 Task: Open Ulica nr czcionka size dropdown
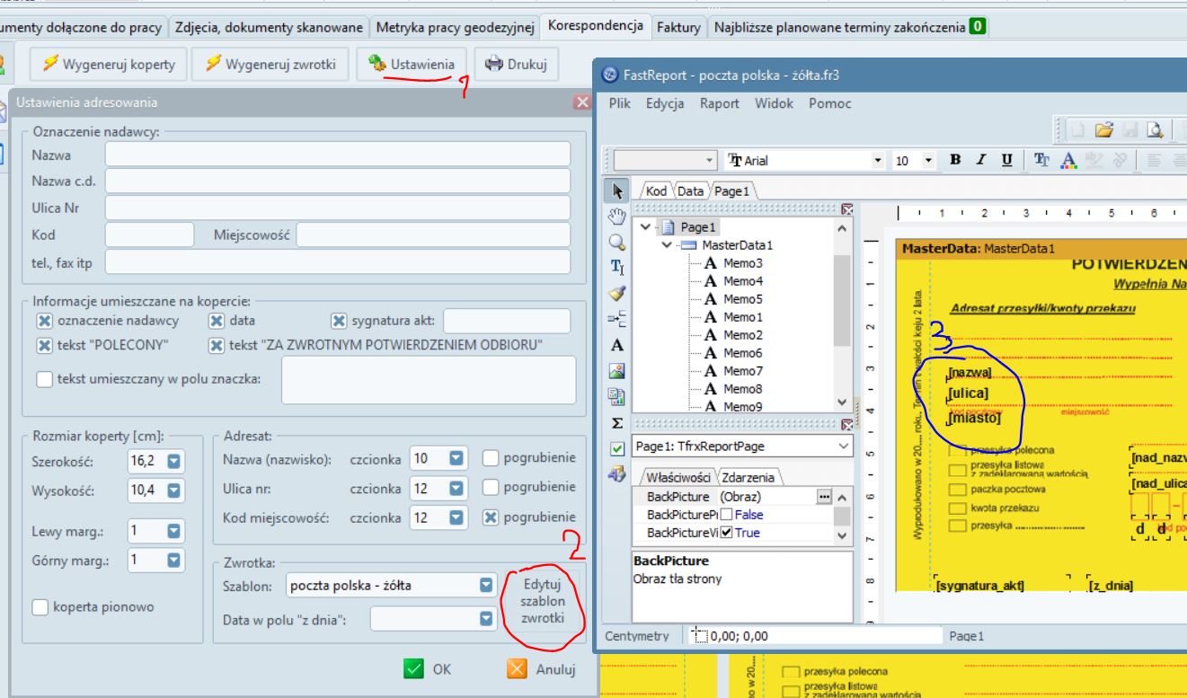pos(456,488)
